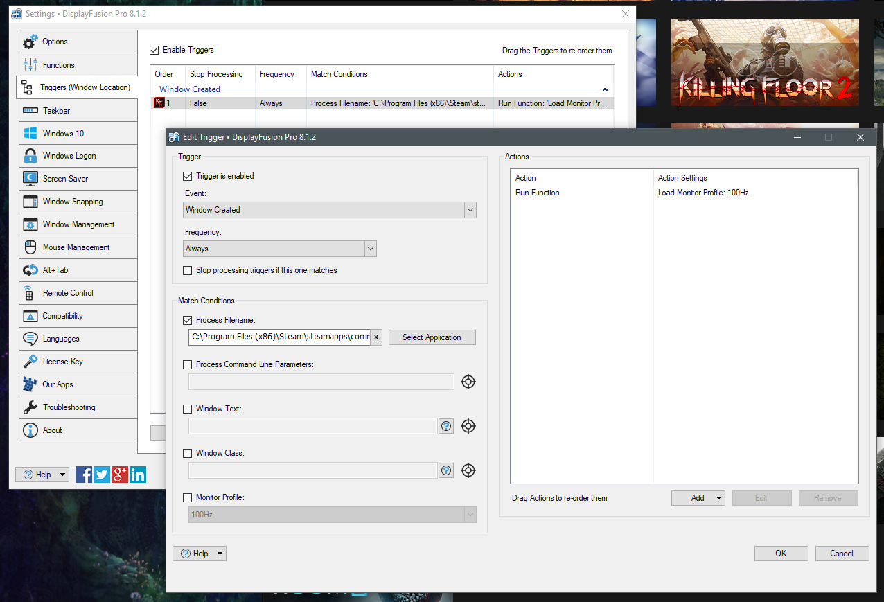Screen dimensions: 884x602
Task: Clear Process Filename with the x icon
Action: [376, 337]
